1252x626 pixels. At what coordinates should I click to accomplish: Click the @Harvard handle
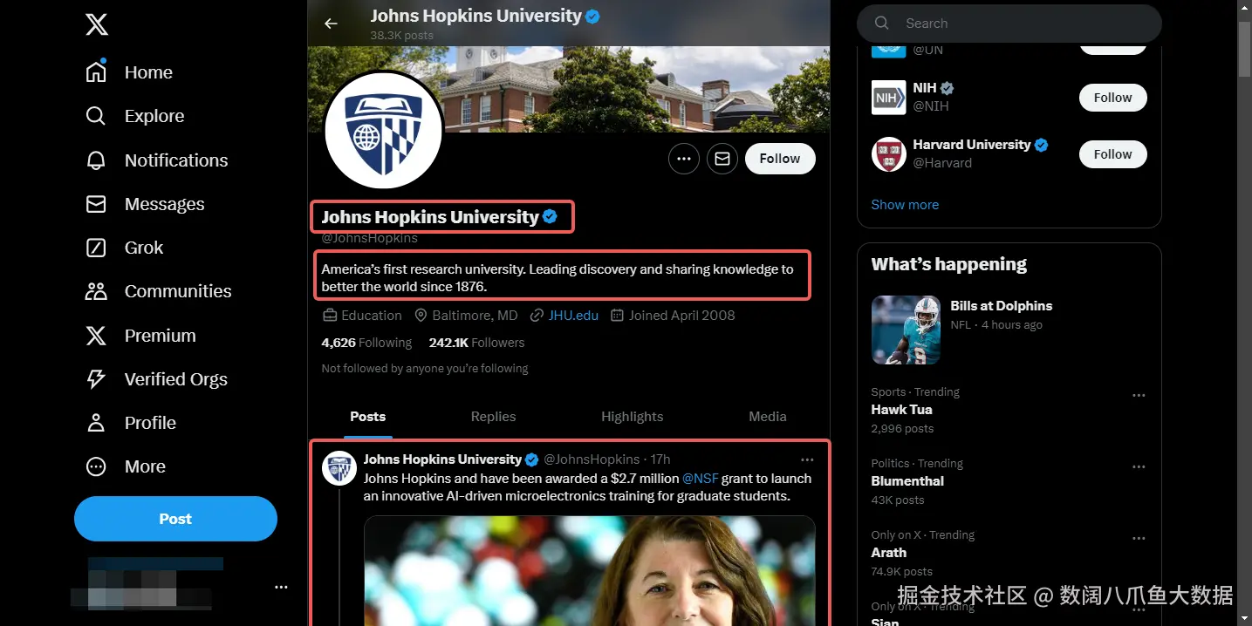(x=942, y=163)
